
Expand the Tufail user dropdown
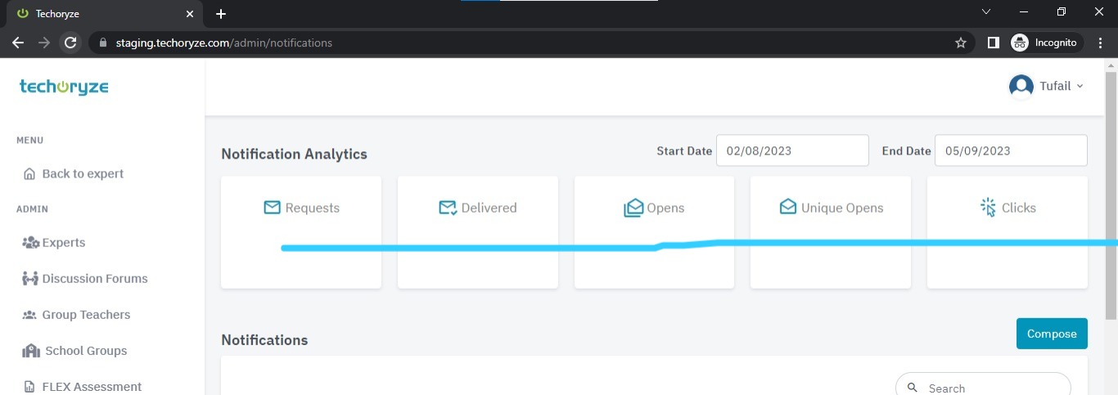tap(1046, 86)
